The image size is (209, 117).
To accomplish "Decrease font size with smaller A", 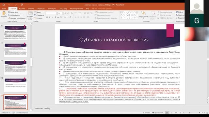I will [x=68, y=13].
